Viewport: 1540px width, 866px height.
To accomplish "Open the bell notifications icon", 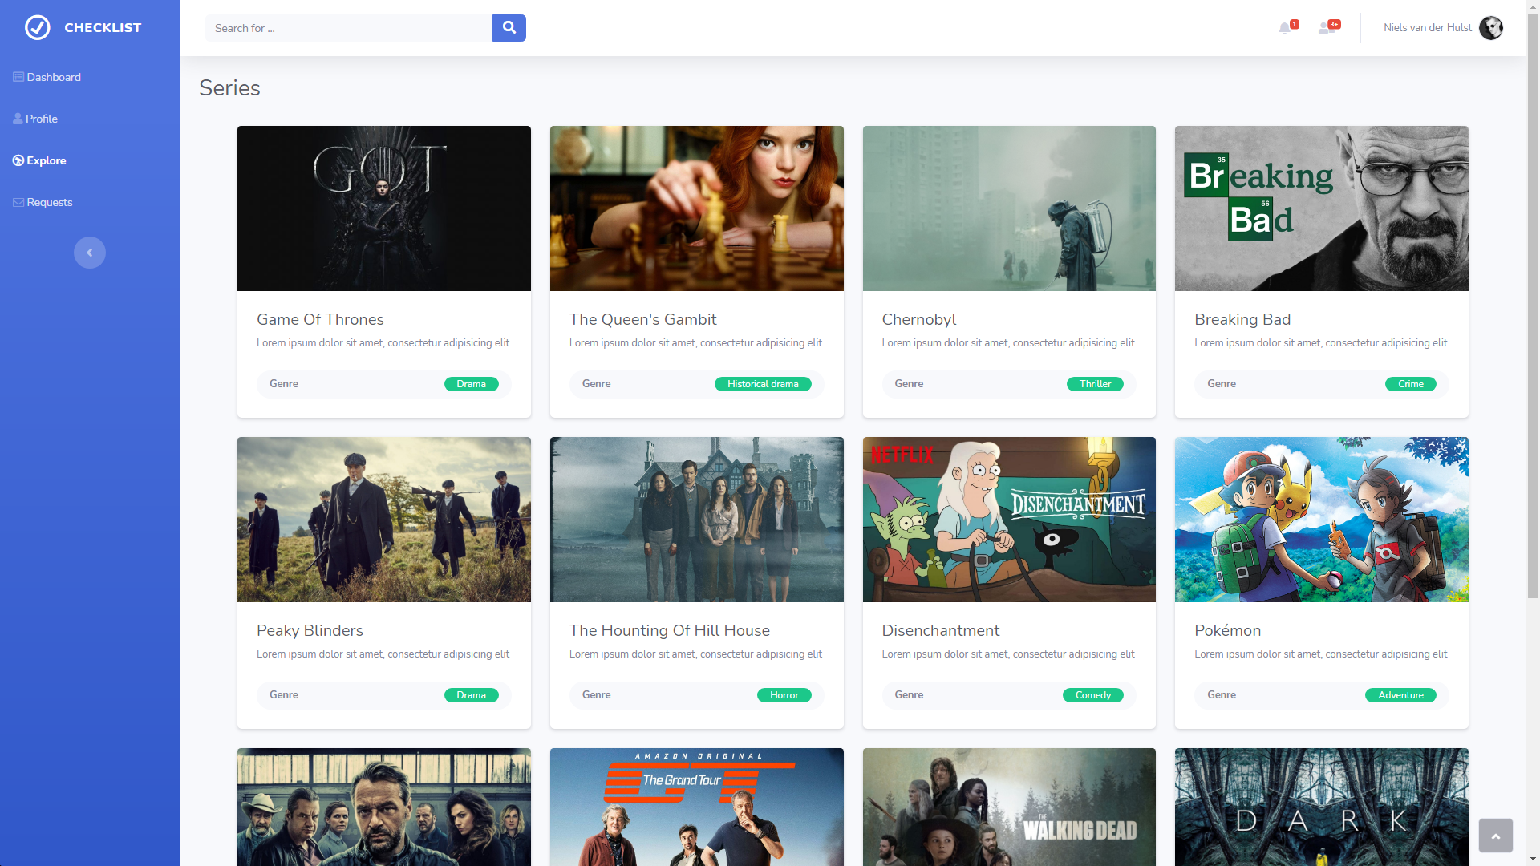I will tap(1285, 28).
